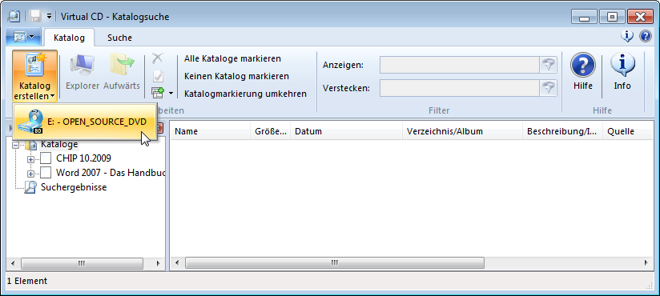Sort by Beschreibung column header

(563, 131)
